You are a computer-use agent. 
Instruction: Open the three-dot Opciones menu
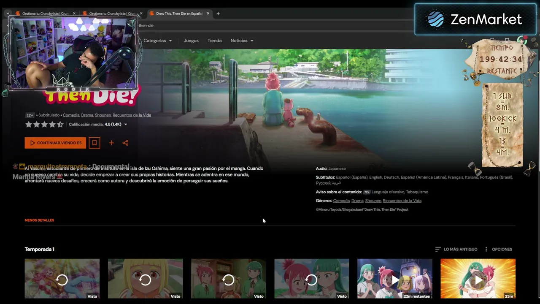coord(498,249)
